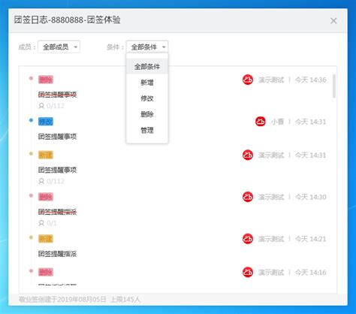The height and width of the screenshot is (314, 356).
Task: Click the member count icon under first deleted entry
Action: click(41, 106)
